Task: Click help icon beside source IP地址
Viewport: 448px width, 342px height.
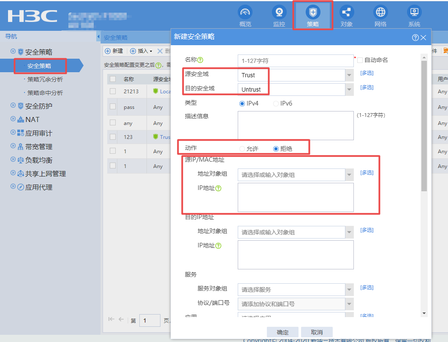Action: click(x=218, y=188)
